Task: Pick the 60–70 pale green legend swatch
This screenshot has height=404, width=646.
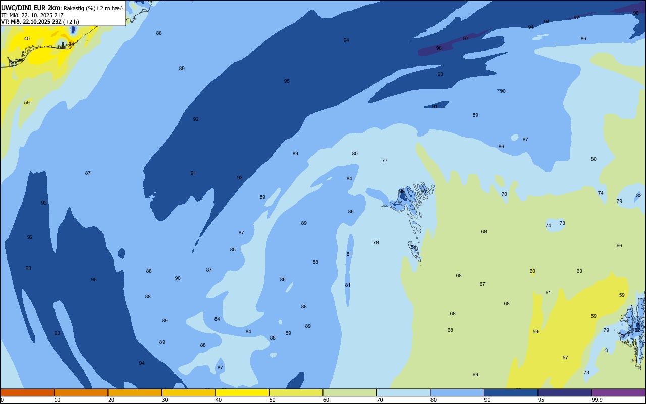Action: click(x=350, y=392)
